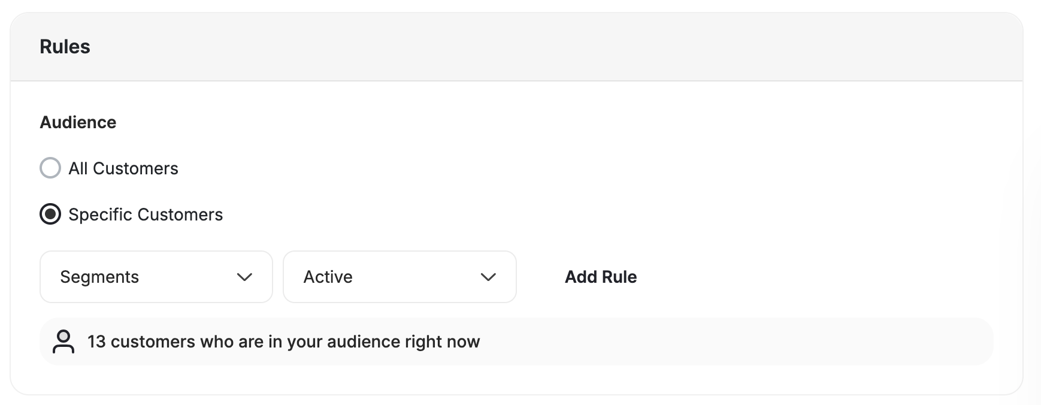
Task: Open the Active segment dropdown
Action: [400, 277]
